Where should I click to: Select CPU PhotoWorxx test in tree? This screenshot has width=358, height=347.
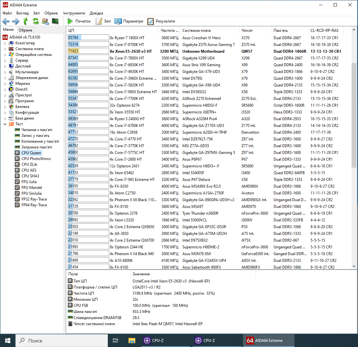coord(36,159)
